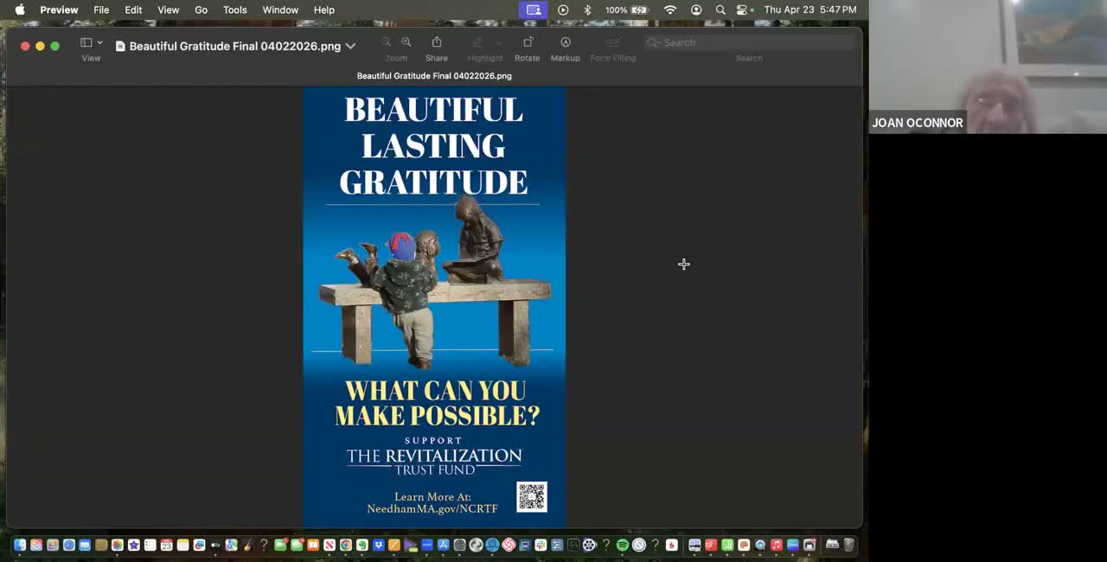Click the Bluetooth menu bar icon
Screen dimensions: 1107x562
coord(587,10)
